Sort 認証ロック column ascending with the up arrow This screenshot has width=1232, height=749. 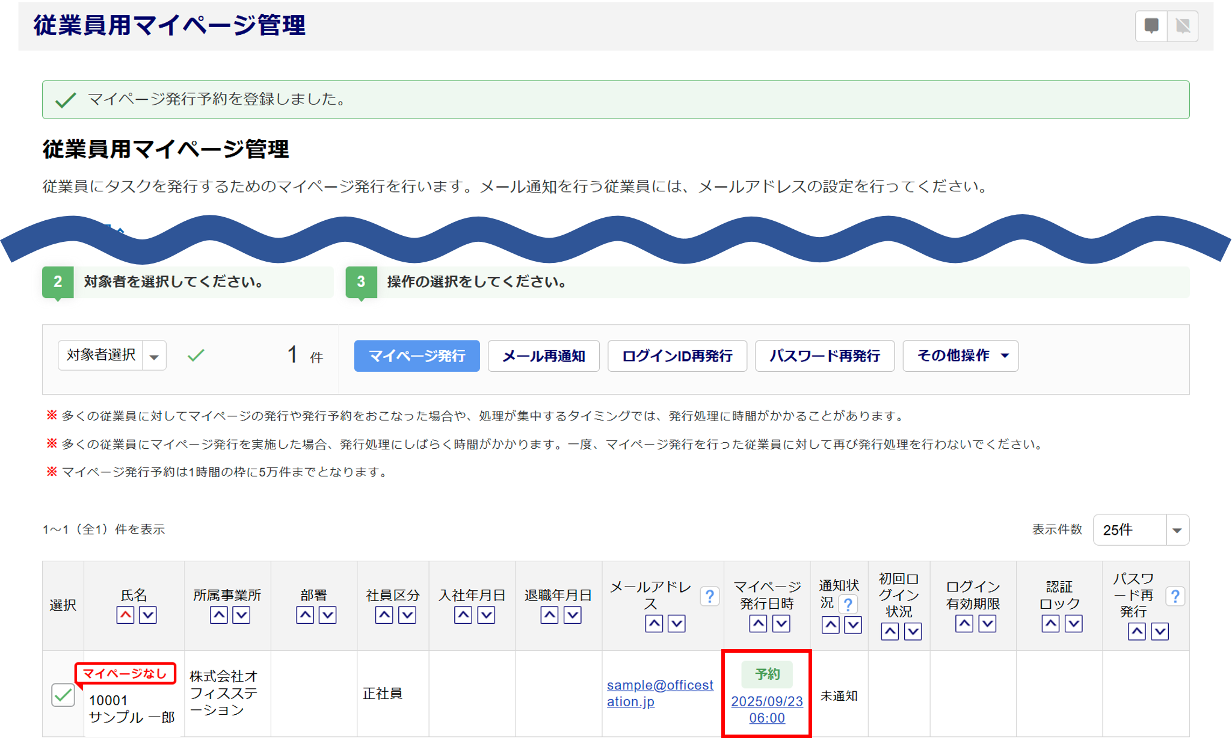pos(1050,624)
